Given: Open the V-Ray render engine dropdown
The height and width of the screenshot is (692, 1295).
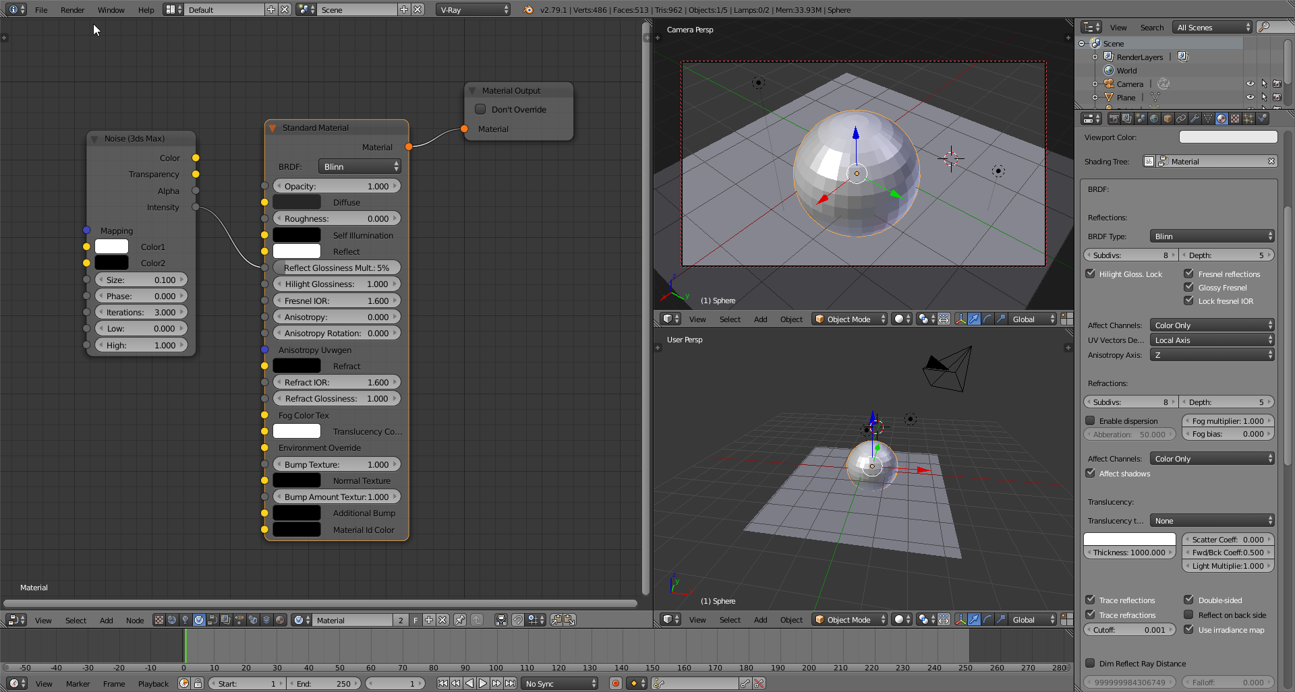Looking at the screenshot, I should pos(473,9).
